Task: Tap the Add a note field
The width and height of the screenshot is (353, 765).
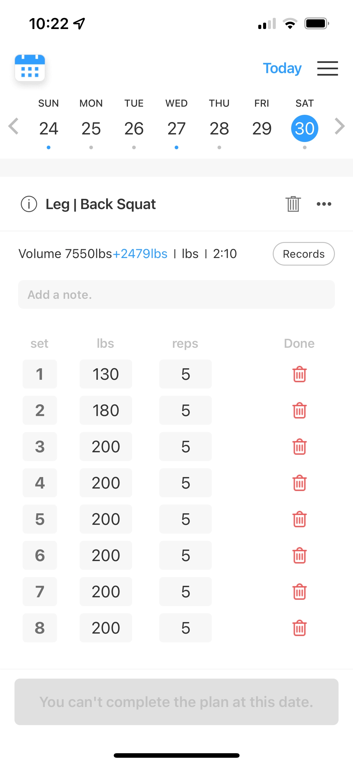Action: click(176, 295)
